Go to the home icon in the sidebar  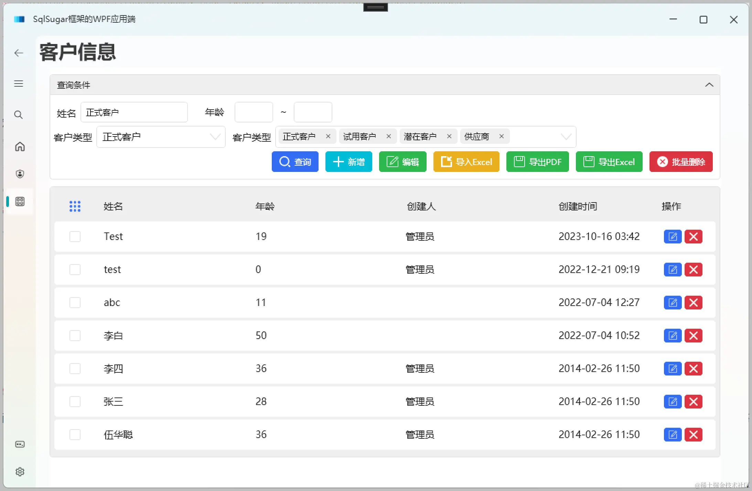[20, 147]
